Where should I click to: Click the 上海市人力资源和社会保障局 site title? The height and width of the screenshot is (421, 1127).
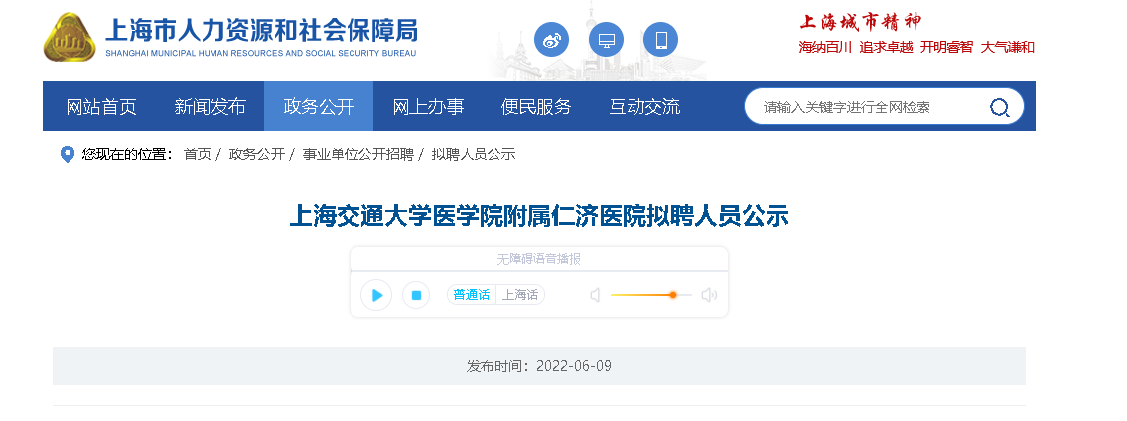[x=261, y=31]
